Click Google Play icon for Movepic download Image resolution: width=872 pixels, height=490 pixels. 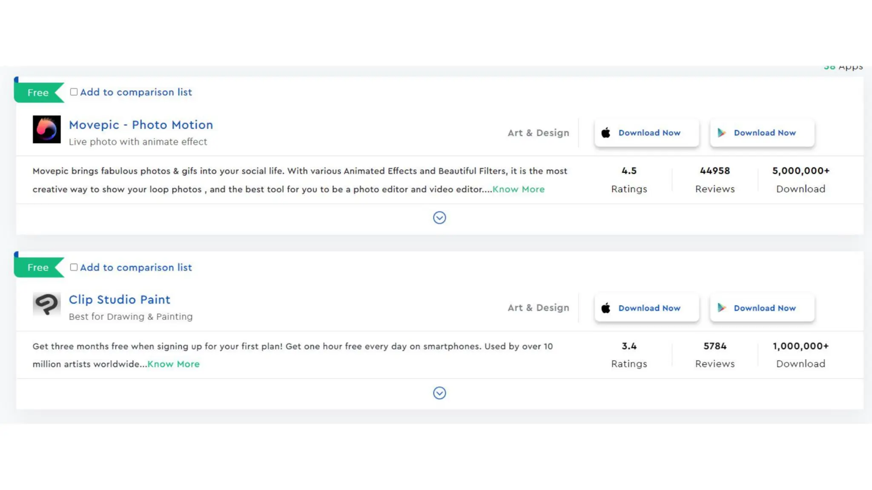click(722, 133)
